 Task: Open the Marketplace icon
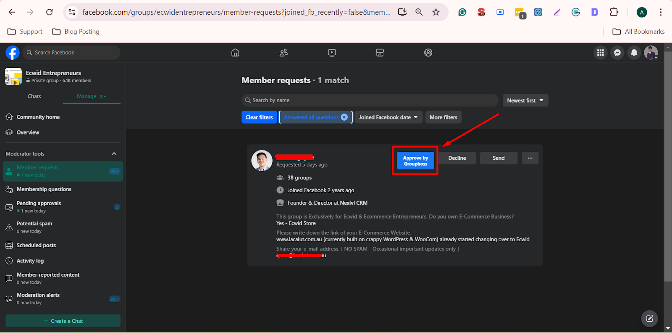coord(380,53)
